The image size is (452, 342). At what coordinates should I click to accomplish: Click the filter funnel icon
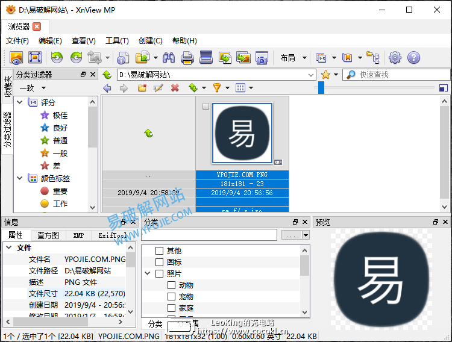[217, 87]
